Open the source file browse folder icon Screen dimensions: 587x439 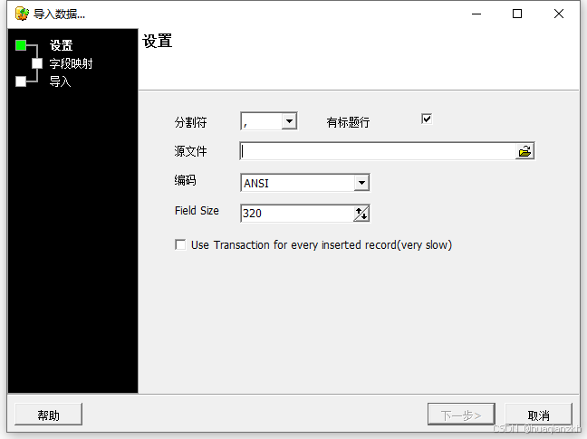(x=524, y=151)
